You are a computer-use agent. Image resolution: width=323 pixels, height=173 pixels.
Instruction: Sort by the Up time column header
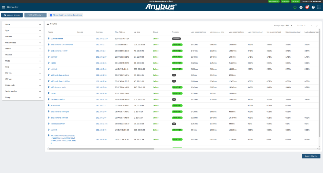coord(137,32)
